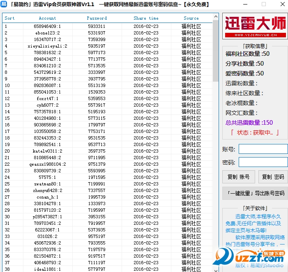
Task: Click the list scrollbar down arrow
Action: (x=216, y=270)
